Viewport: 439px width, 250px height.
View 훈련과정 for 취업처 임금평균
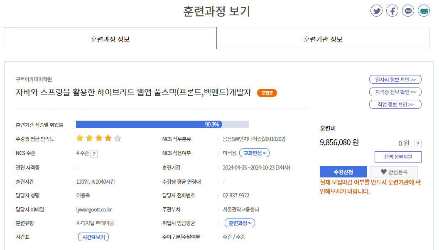(x=240, y=223)
